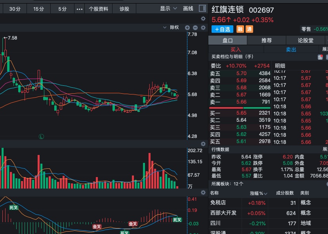The image size is (328, 234).
Task: Select the 卖三 price 5.68
Action: [x=241, y=88]
